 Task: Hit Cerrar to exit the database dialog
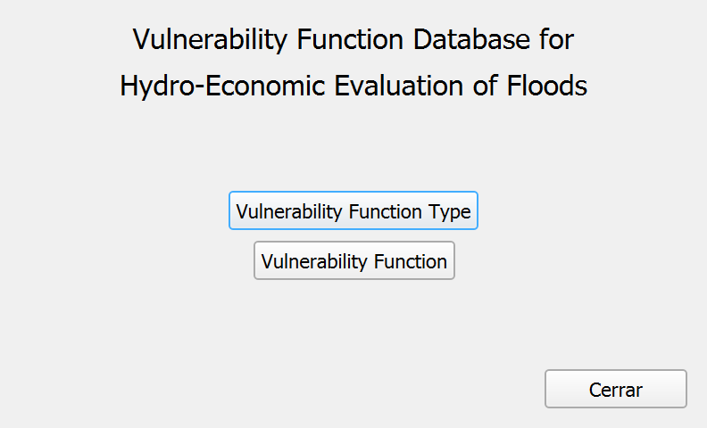pyautogui.click(x=615, y=389)
